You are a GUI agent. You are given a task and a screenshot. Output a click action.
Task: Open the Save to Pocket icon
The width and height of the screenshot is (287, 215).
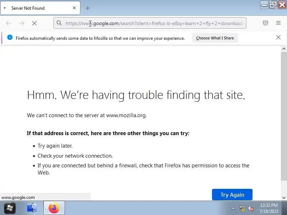265,23
